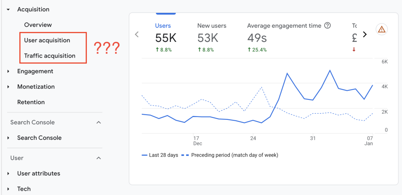402x195 pixels.
Task: Select the New users metric tab
Action: click(212, 37)
